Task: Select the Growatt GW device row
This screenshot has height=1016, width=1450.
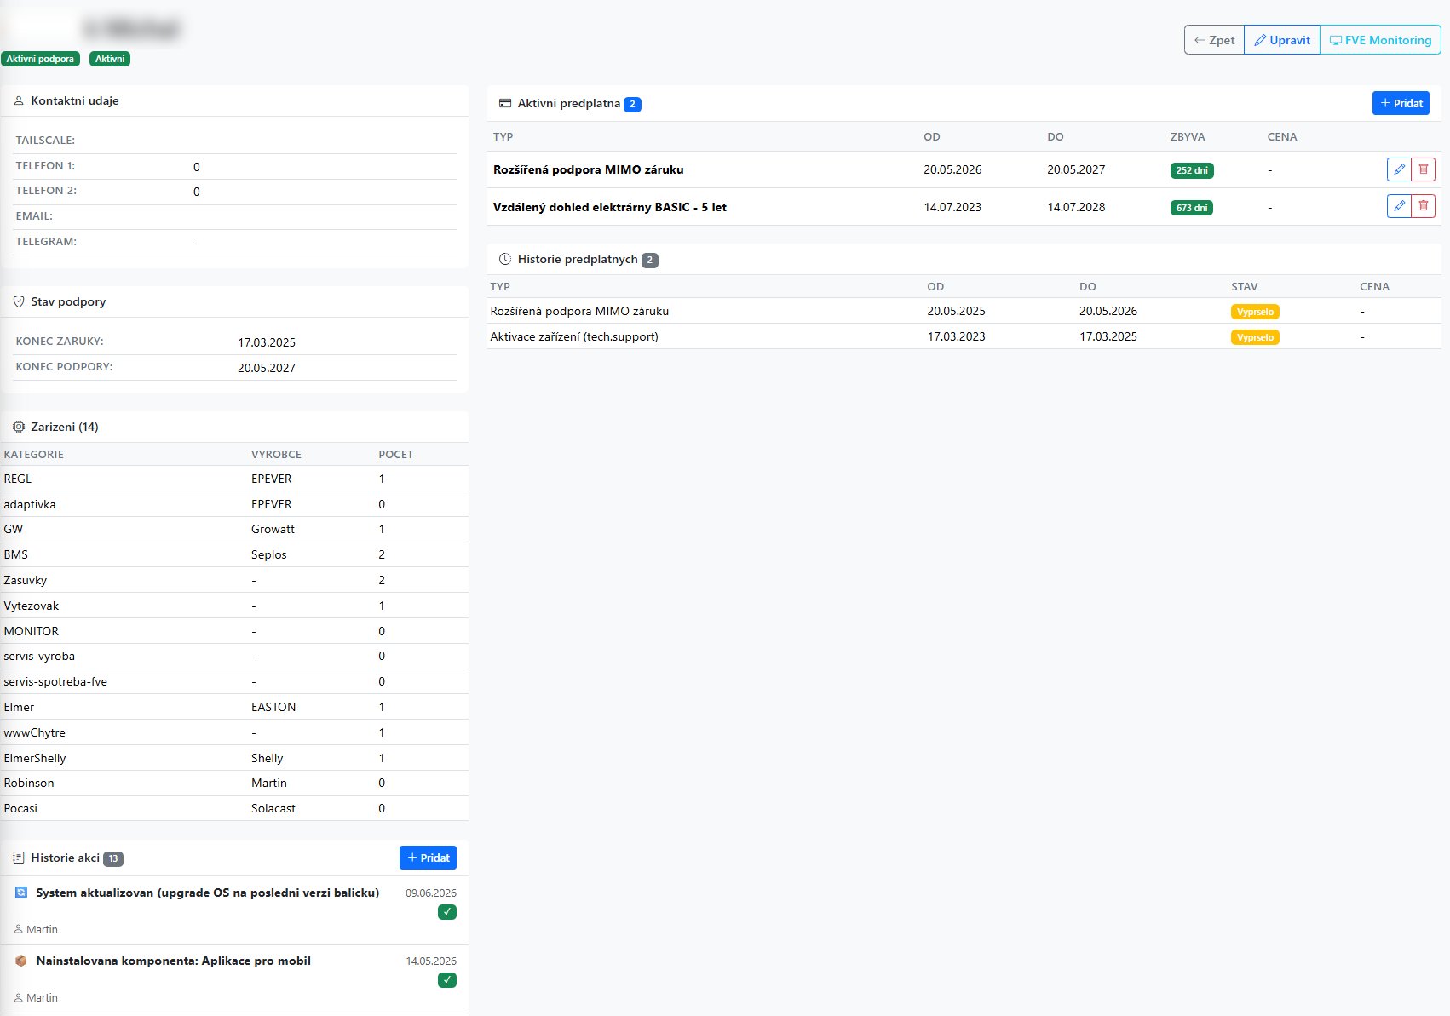Action: [x=234, y=529]
